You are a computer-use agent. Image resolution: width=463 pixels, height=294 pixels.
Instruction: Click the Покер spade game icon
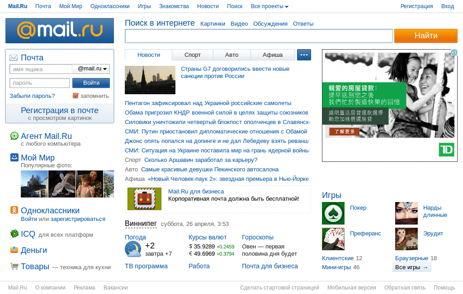point(333,213)
